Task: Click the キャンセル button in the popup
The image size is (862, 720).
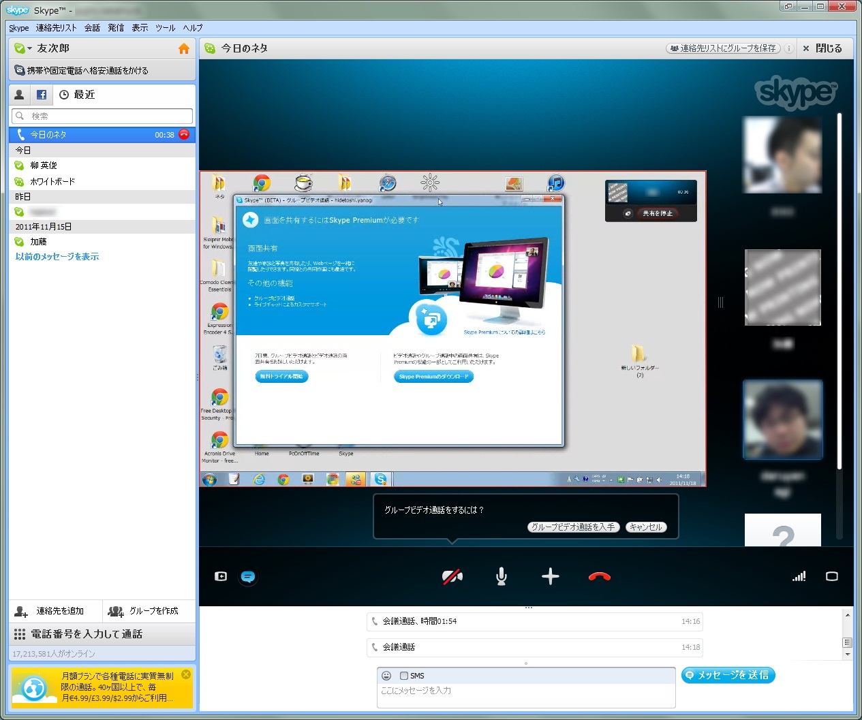Action: click(645, 527)
